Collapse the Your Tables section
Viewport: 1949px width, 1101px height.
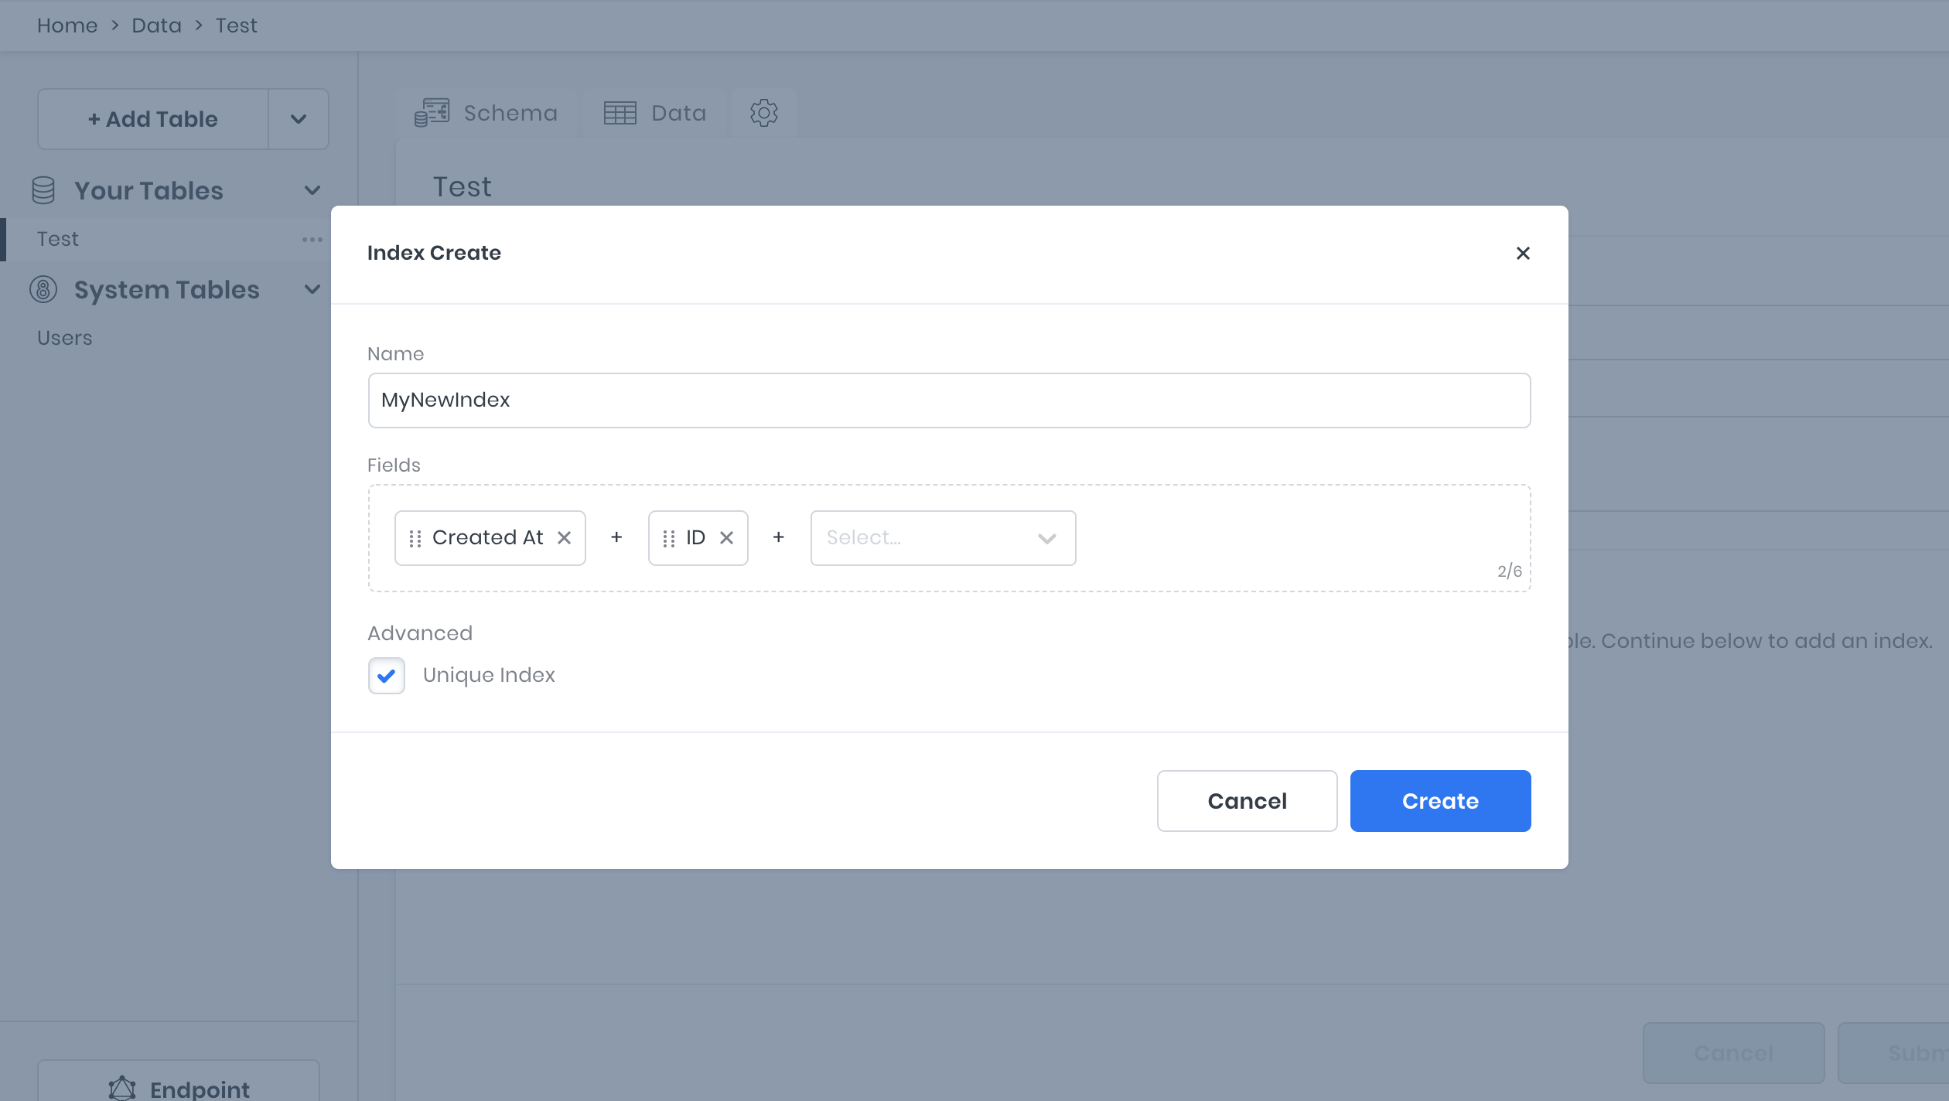pyautogui.click(x=312, y=190)
